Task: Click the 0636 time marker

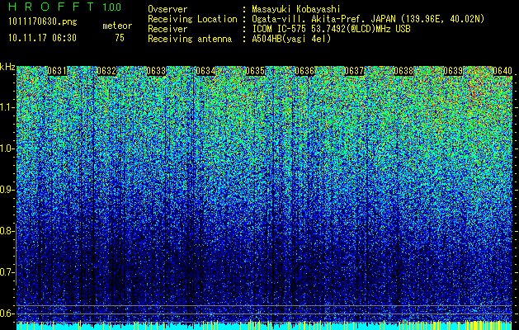Action: 304,71
